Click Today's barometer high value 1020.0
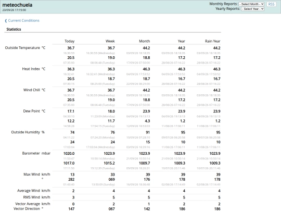Viewport: 281px width, 211px height. click(69, 153)
